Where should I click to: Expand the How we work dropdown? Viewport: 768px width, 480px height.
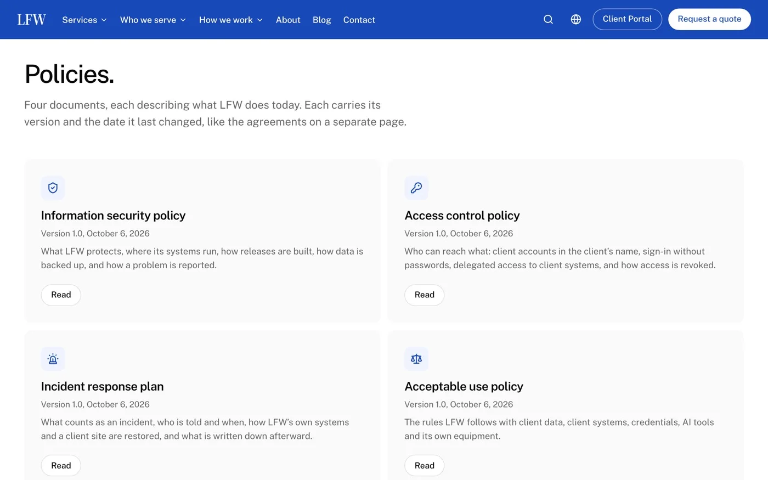point(231,20)
